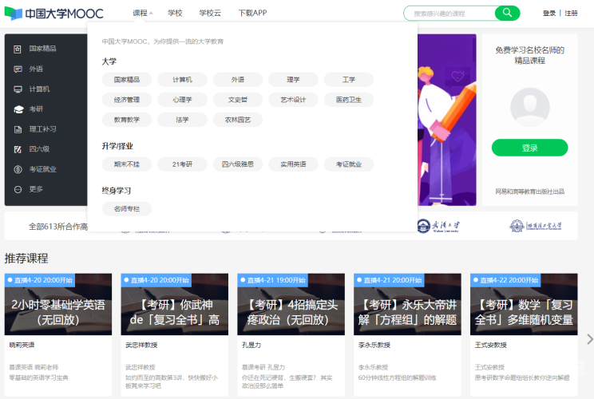Open the 2小时零基础学英语 course thumbnail

[x=58, y=304]
